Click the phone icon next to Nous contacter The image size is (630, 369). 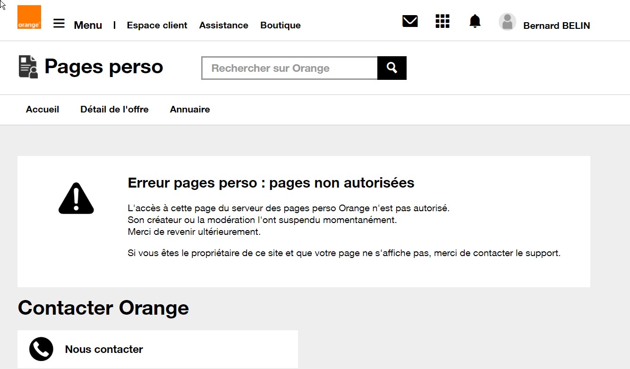41,349
